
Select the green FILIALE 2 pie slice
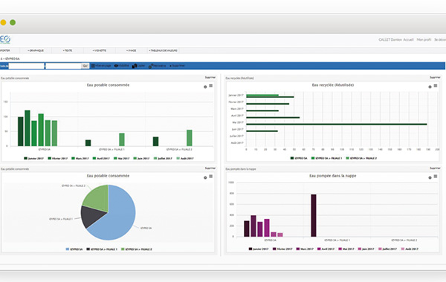pyautogui.click(x=98, y=197)
